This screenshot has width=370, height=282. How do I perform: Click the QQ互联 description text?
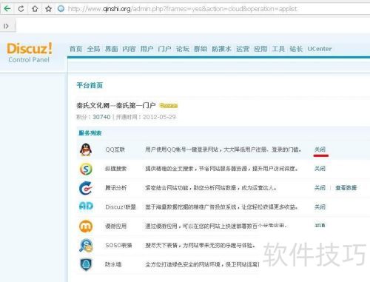pyautogui.click(x=223, y=150)
